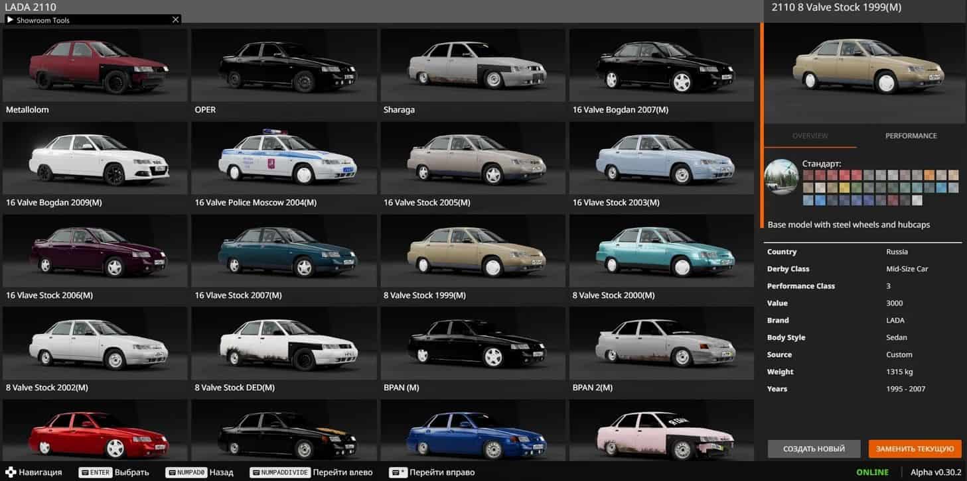Select the bright white paint swatch in last row
967x481 pixels.
[917, 200]
